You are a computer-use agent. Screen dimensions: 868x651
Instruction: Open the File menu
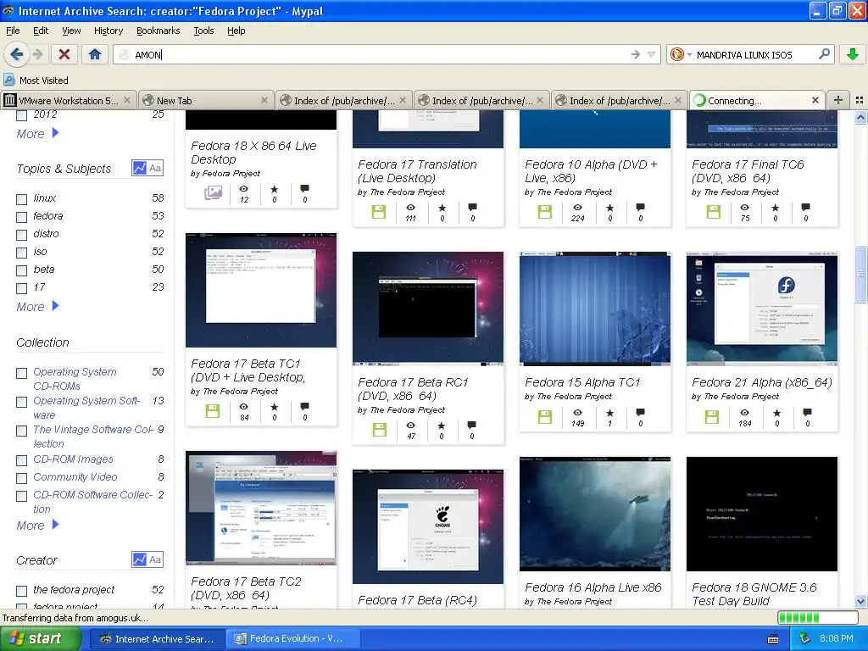[x=13, y=31]
